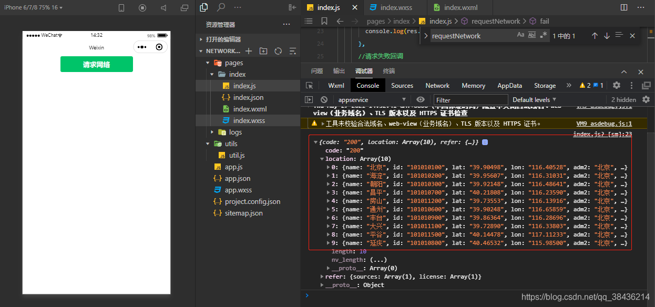Open the iPhone 6/7/8 device dropdown
The image size is (655, 307).
click(33, 7)
